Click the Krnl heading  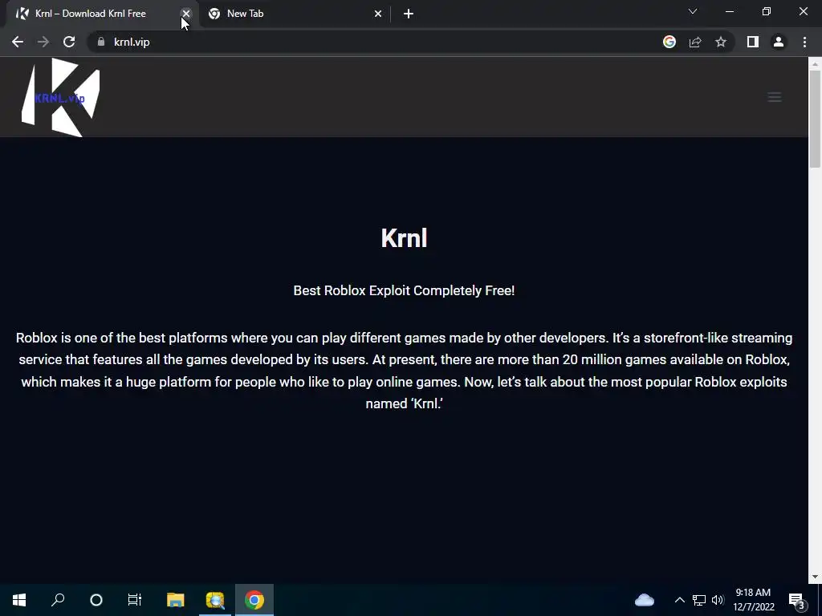pos(404,238)
